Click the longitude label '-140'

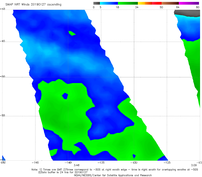tap(68, 163)
